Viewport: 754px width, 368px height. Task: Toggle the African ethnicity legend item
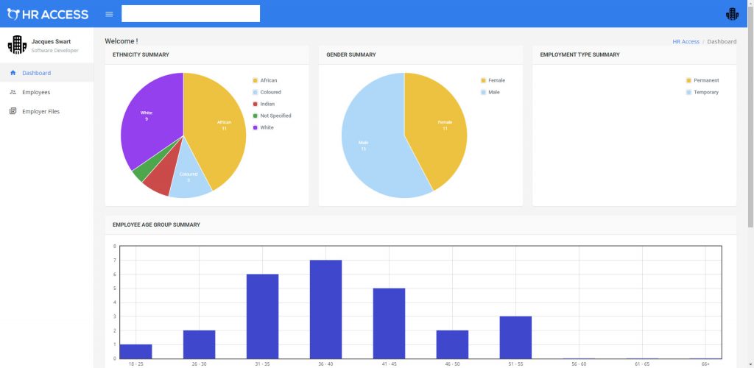tap(265, 81)
